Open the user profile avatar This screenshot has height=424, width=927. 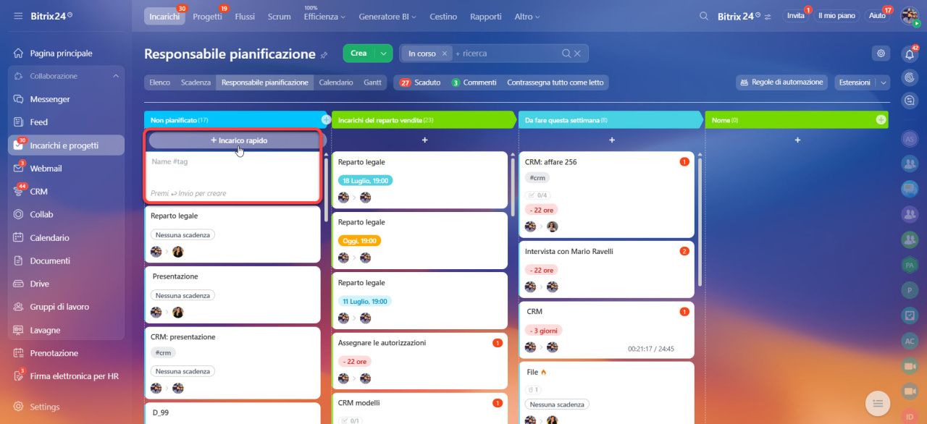point(910,16)
